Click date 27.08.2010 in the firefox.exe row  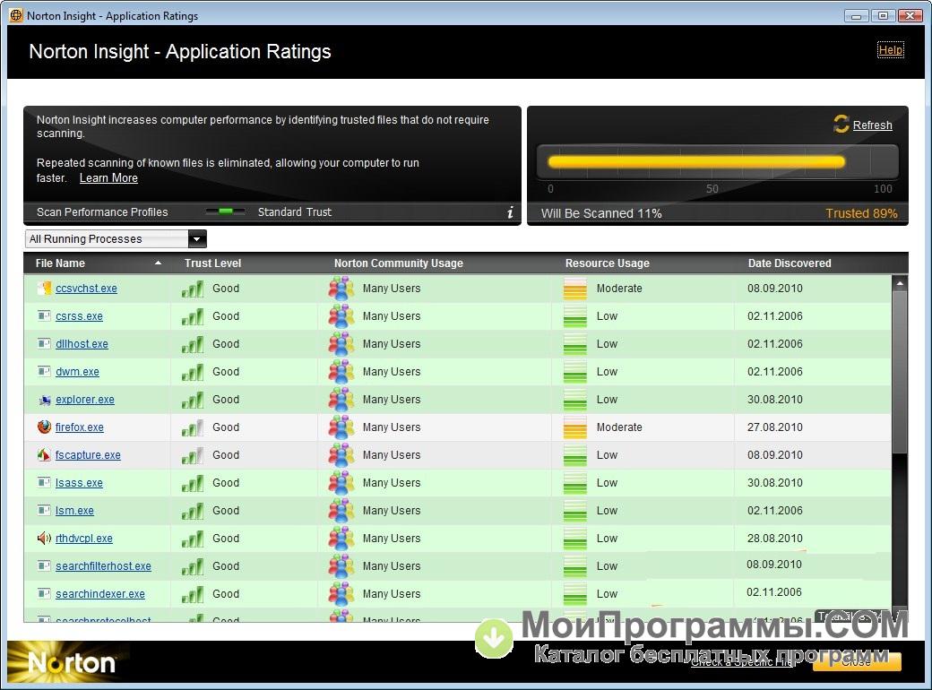click(x=775, y=427)
